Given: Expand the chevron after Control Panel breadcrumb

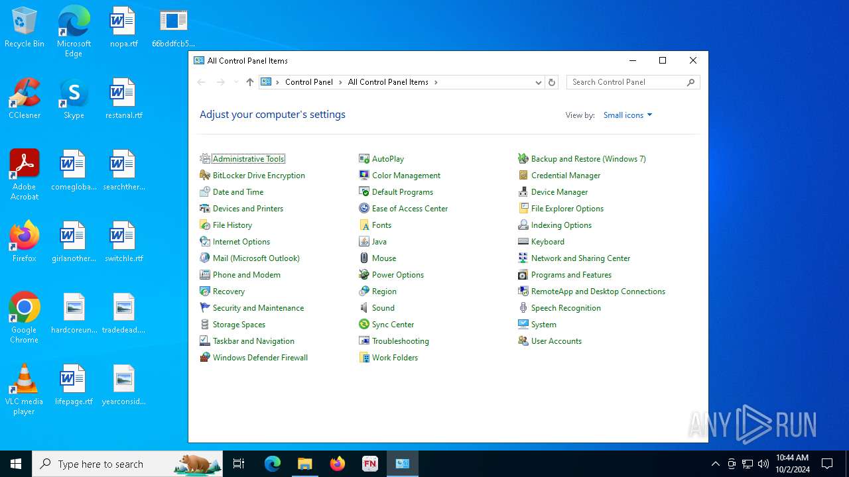Looking at the screenshot, I should pyautogui.click(x=340, y=82).
